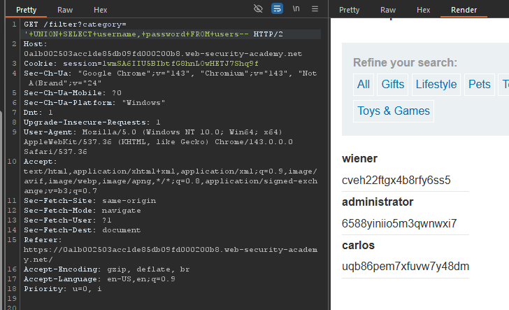The width and height of the screenshot is (509, 310).
Task: Click the Sec-Fetch-Site same-origin line
Action: click(x=89, y=201)
